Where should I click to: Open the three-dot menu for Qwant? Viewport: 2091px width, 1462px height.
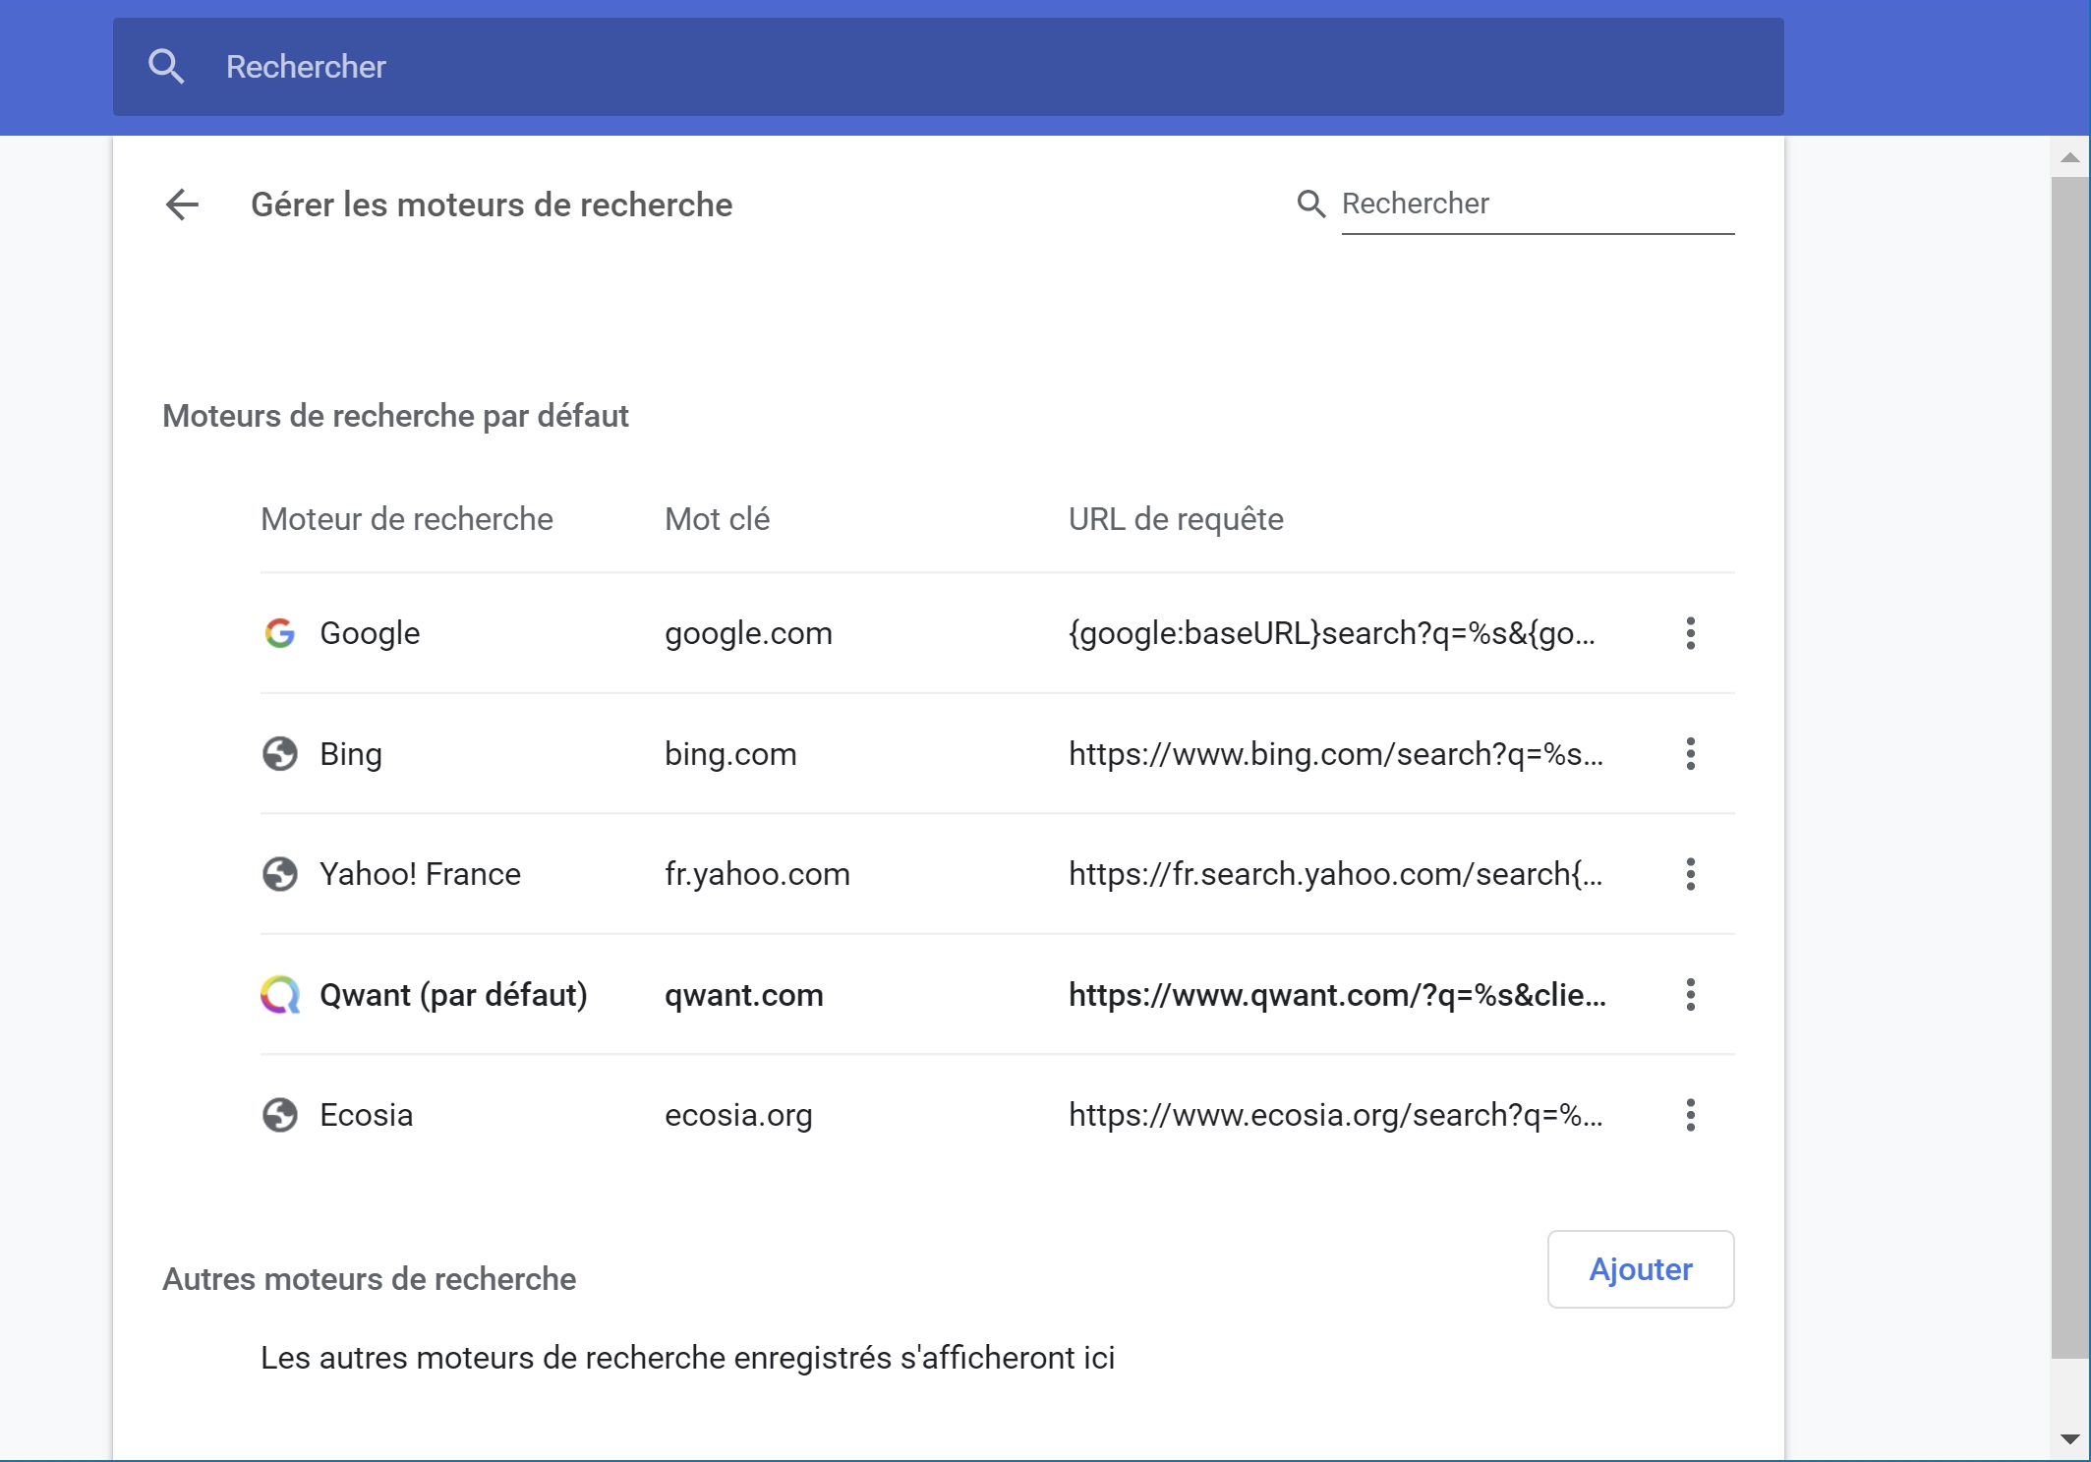coord(1691,995)
